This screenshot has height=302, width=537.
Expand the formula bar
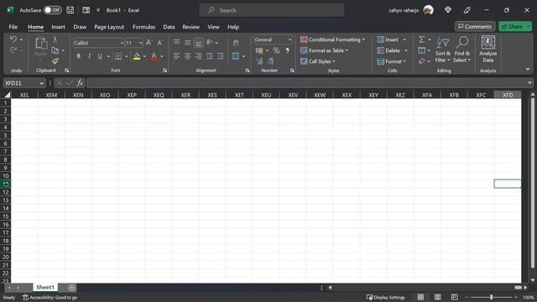pos(529,83)
